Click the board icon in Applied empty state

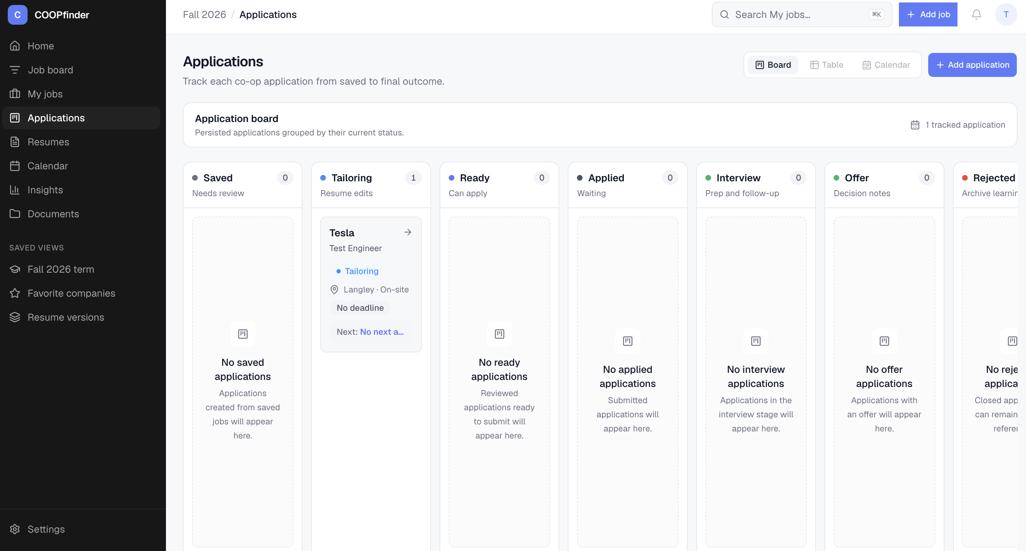pyautogui.click(x=627, y=341)
